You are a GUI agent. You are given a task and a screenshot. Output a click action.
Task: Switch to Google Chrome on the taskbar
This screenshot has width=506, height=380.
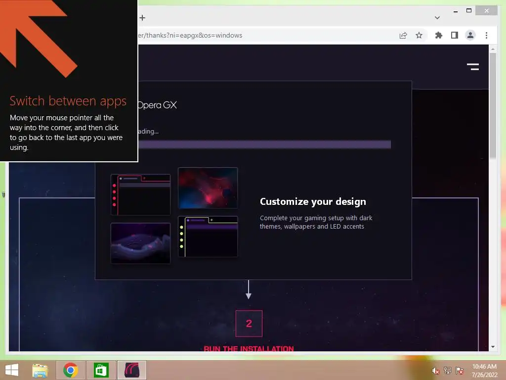pos(71,370)
